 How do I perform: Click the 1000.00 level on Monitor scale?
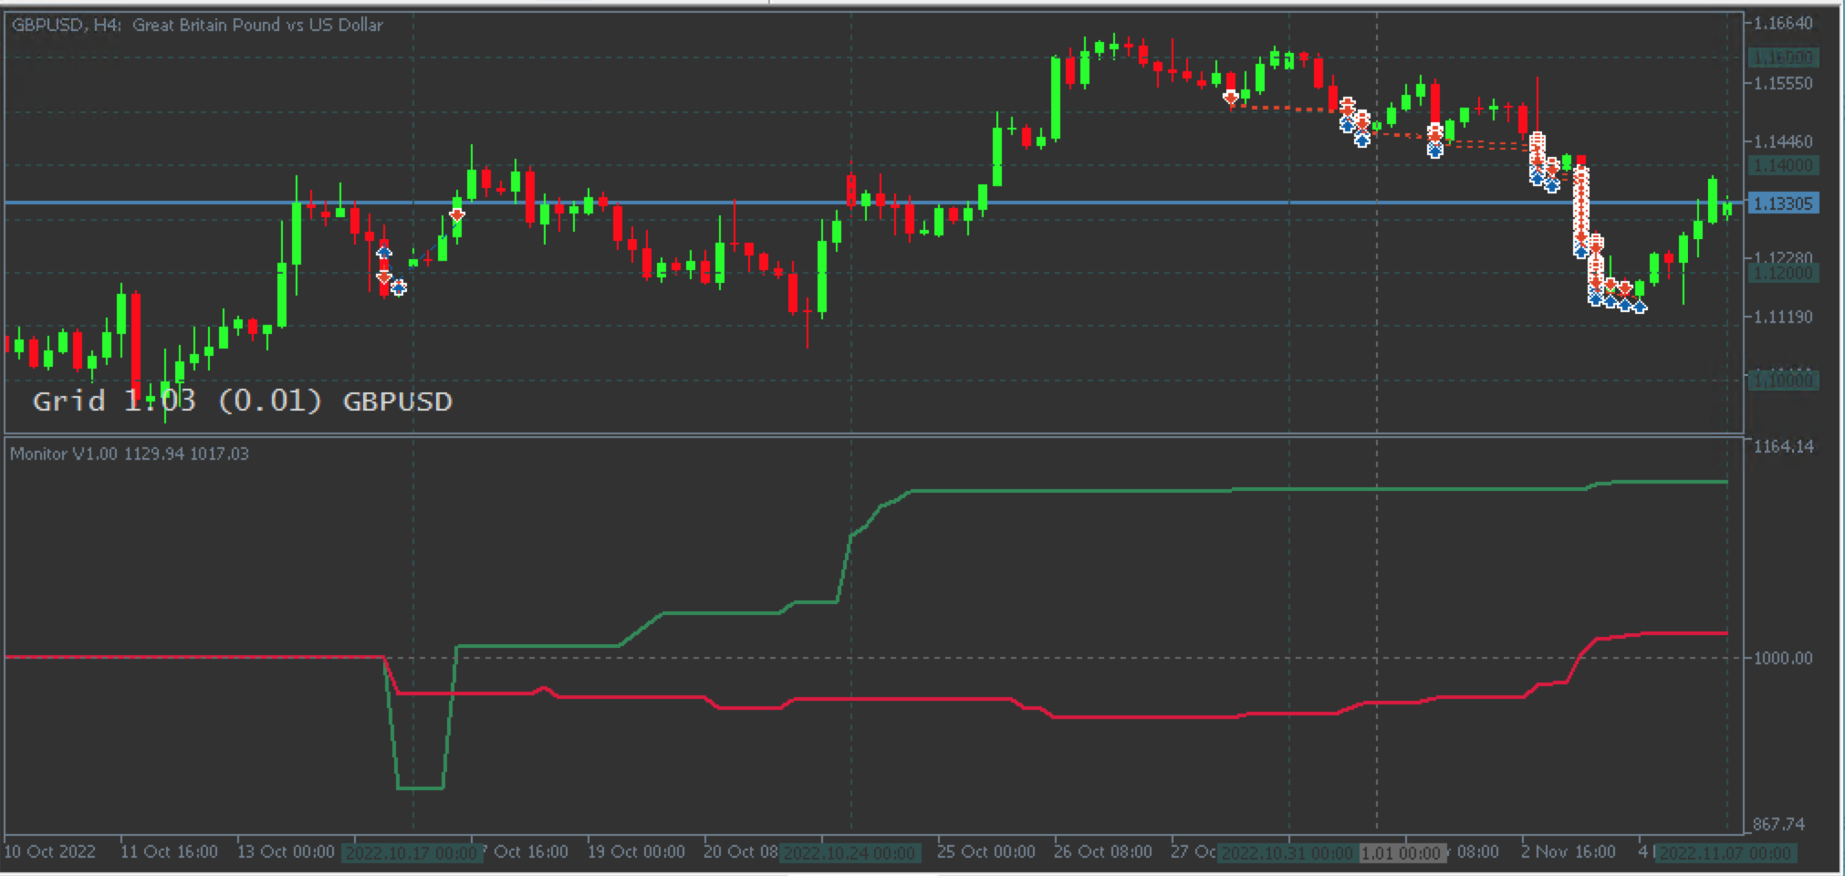[1784, 658]
